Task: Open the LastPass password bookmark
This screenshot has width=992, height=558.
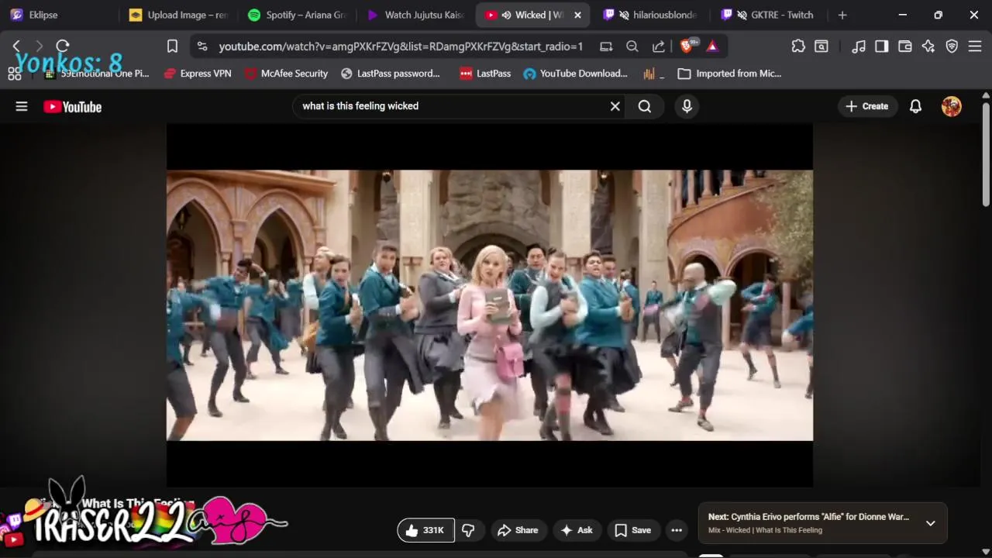Action: pyautogui.click(x=391, y=74)
